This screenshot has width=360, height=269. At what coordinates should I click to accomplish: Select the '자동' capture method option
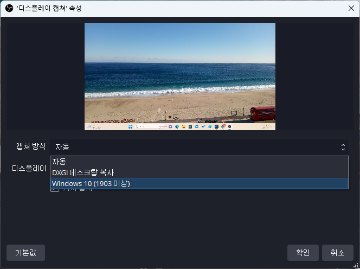[x=199, y=162]
